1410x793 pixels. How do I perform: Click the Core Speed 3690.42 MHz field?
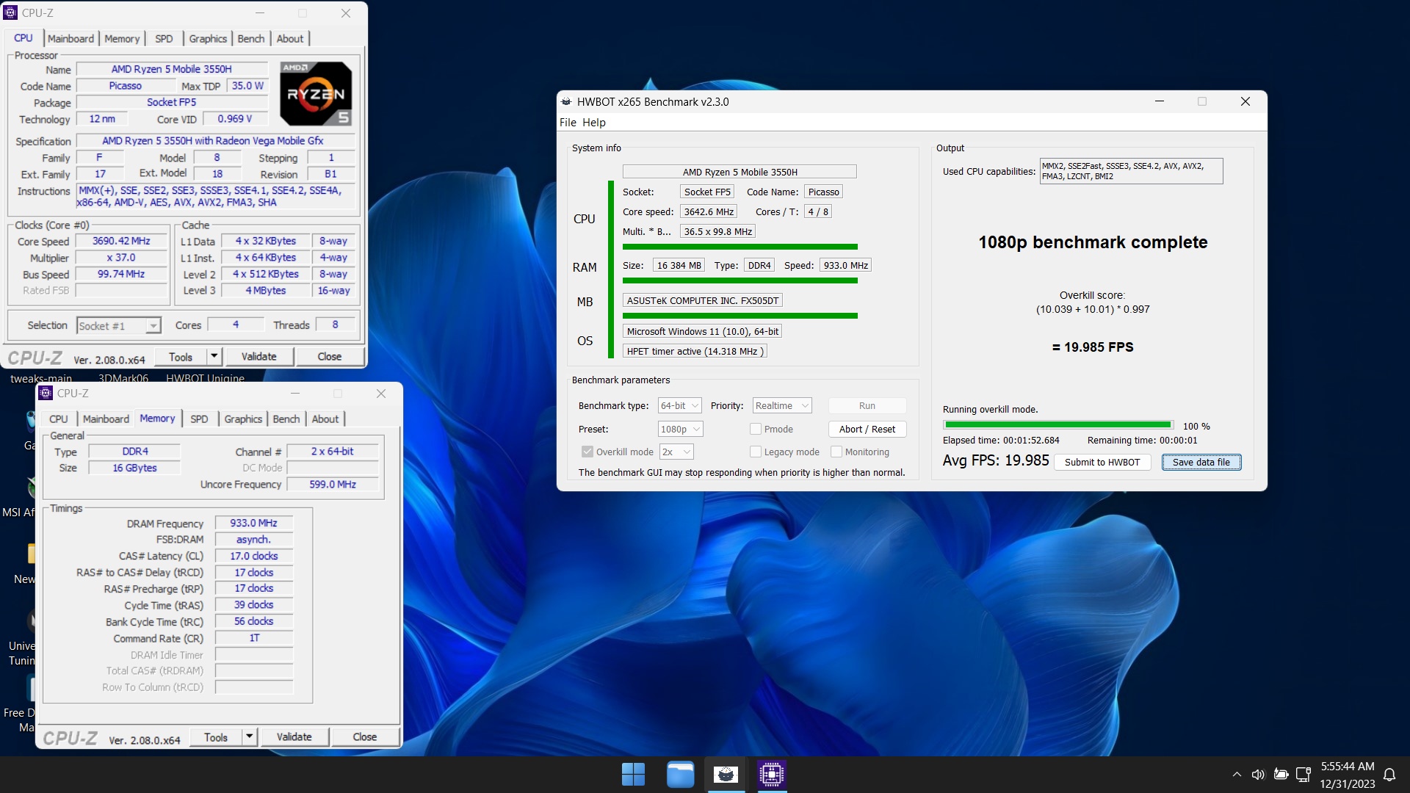(122, 241)
